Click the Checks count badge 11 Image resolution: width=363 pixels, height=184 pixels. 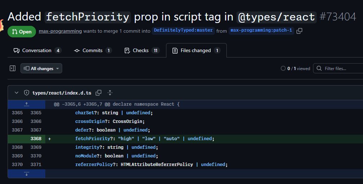pos(156,50)
